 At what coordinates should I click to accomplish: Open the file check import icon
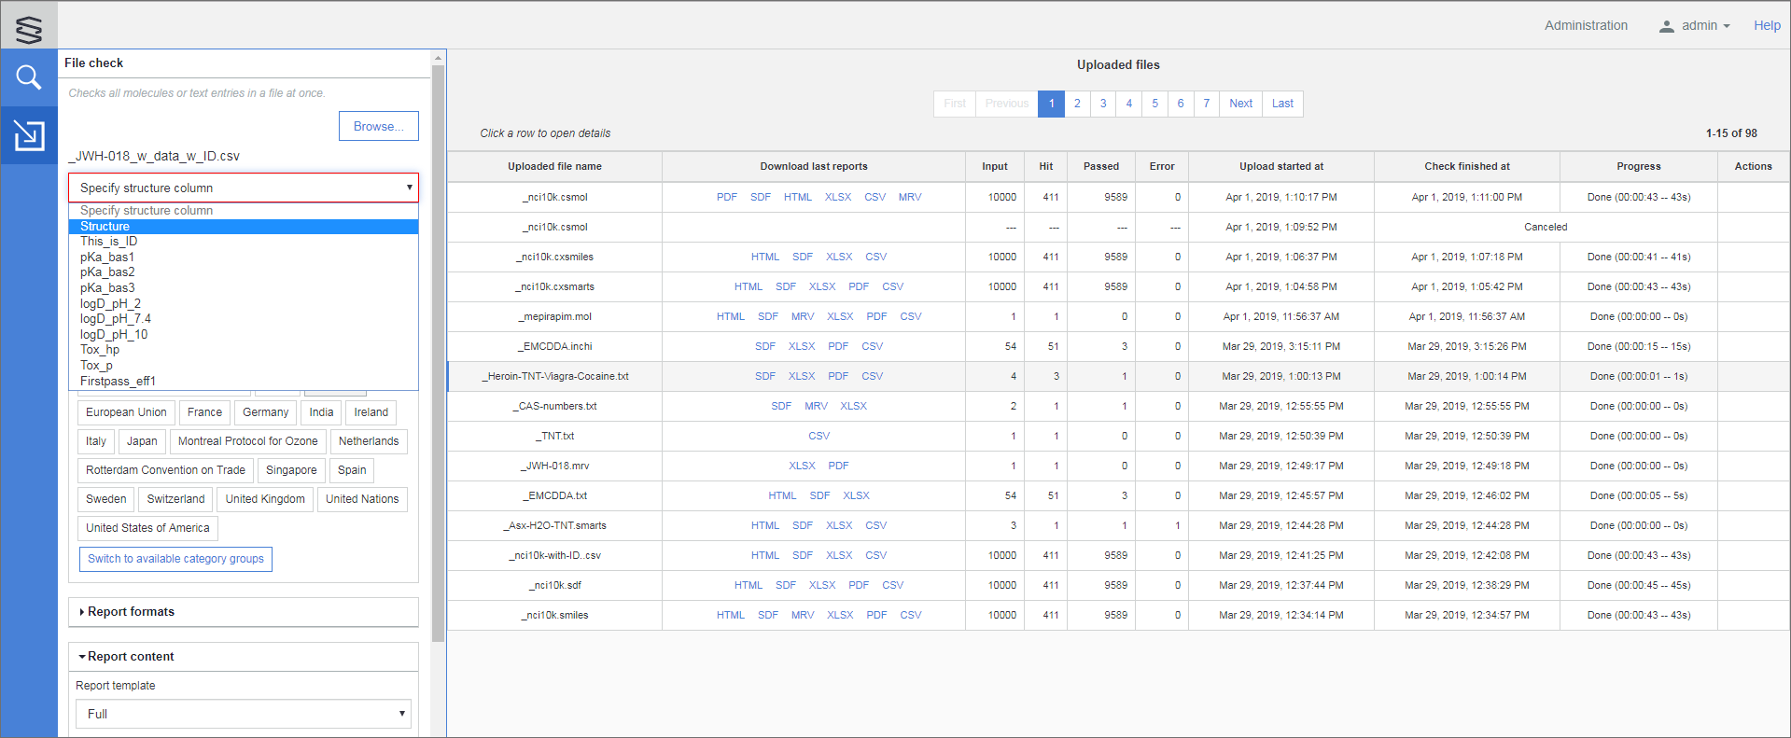click(29, 135)
